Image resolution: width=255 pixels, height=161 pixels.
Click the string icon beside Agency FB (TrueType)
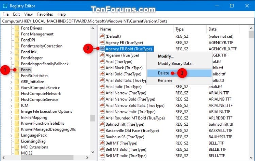click(102, 42)
